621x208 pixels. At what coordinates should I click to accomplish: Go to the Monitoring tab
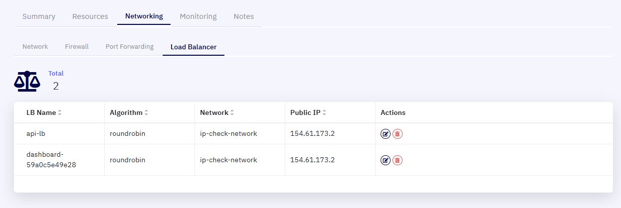[x=198, y=16]
